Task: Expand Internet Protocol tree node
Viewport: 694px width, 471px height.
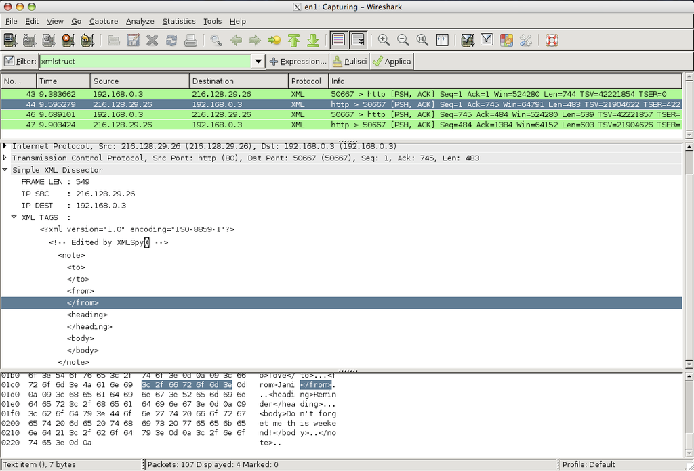Action: click(5, 145)
